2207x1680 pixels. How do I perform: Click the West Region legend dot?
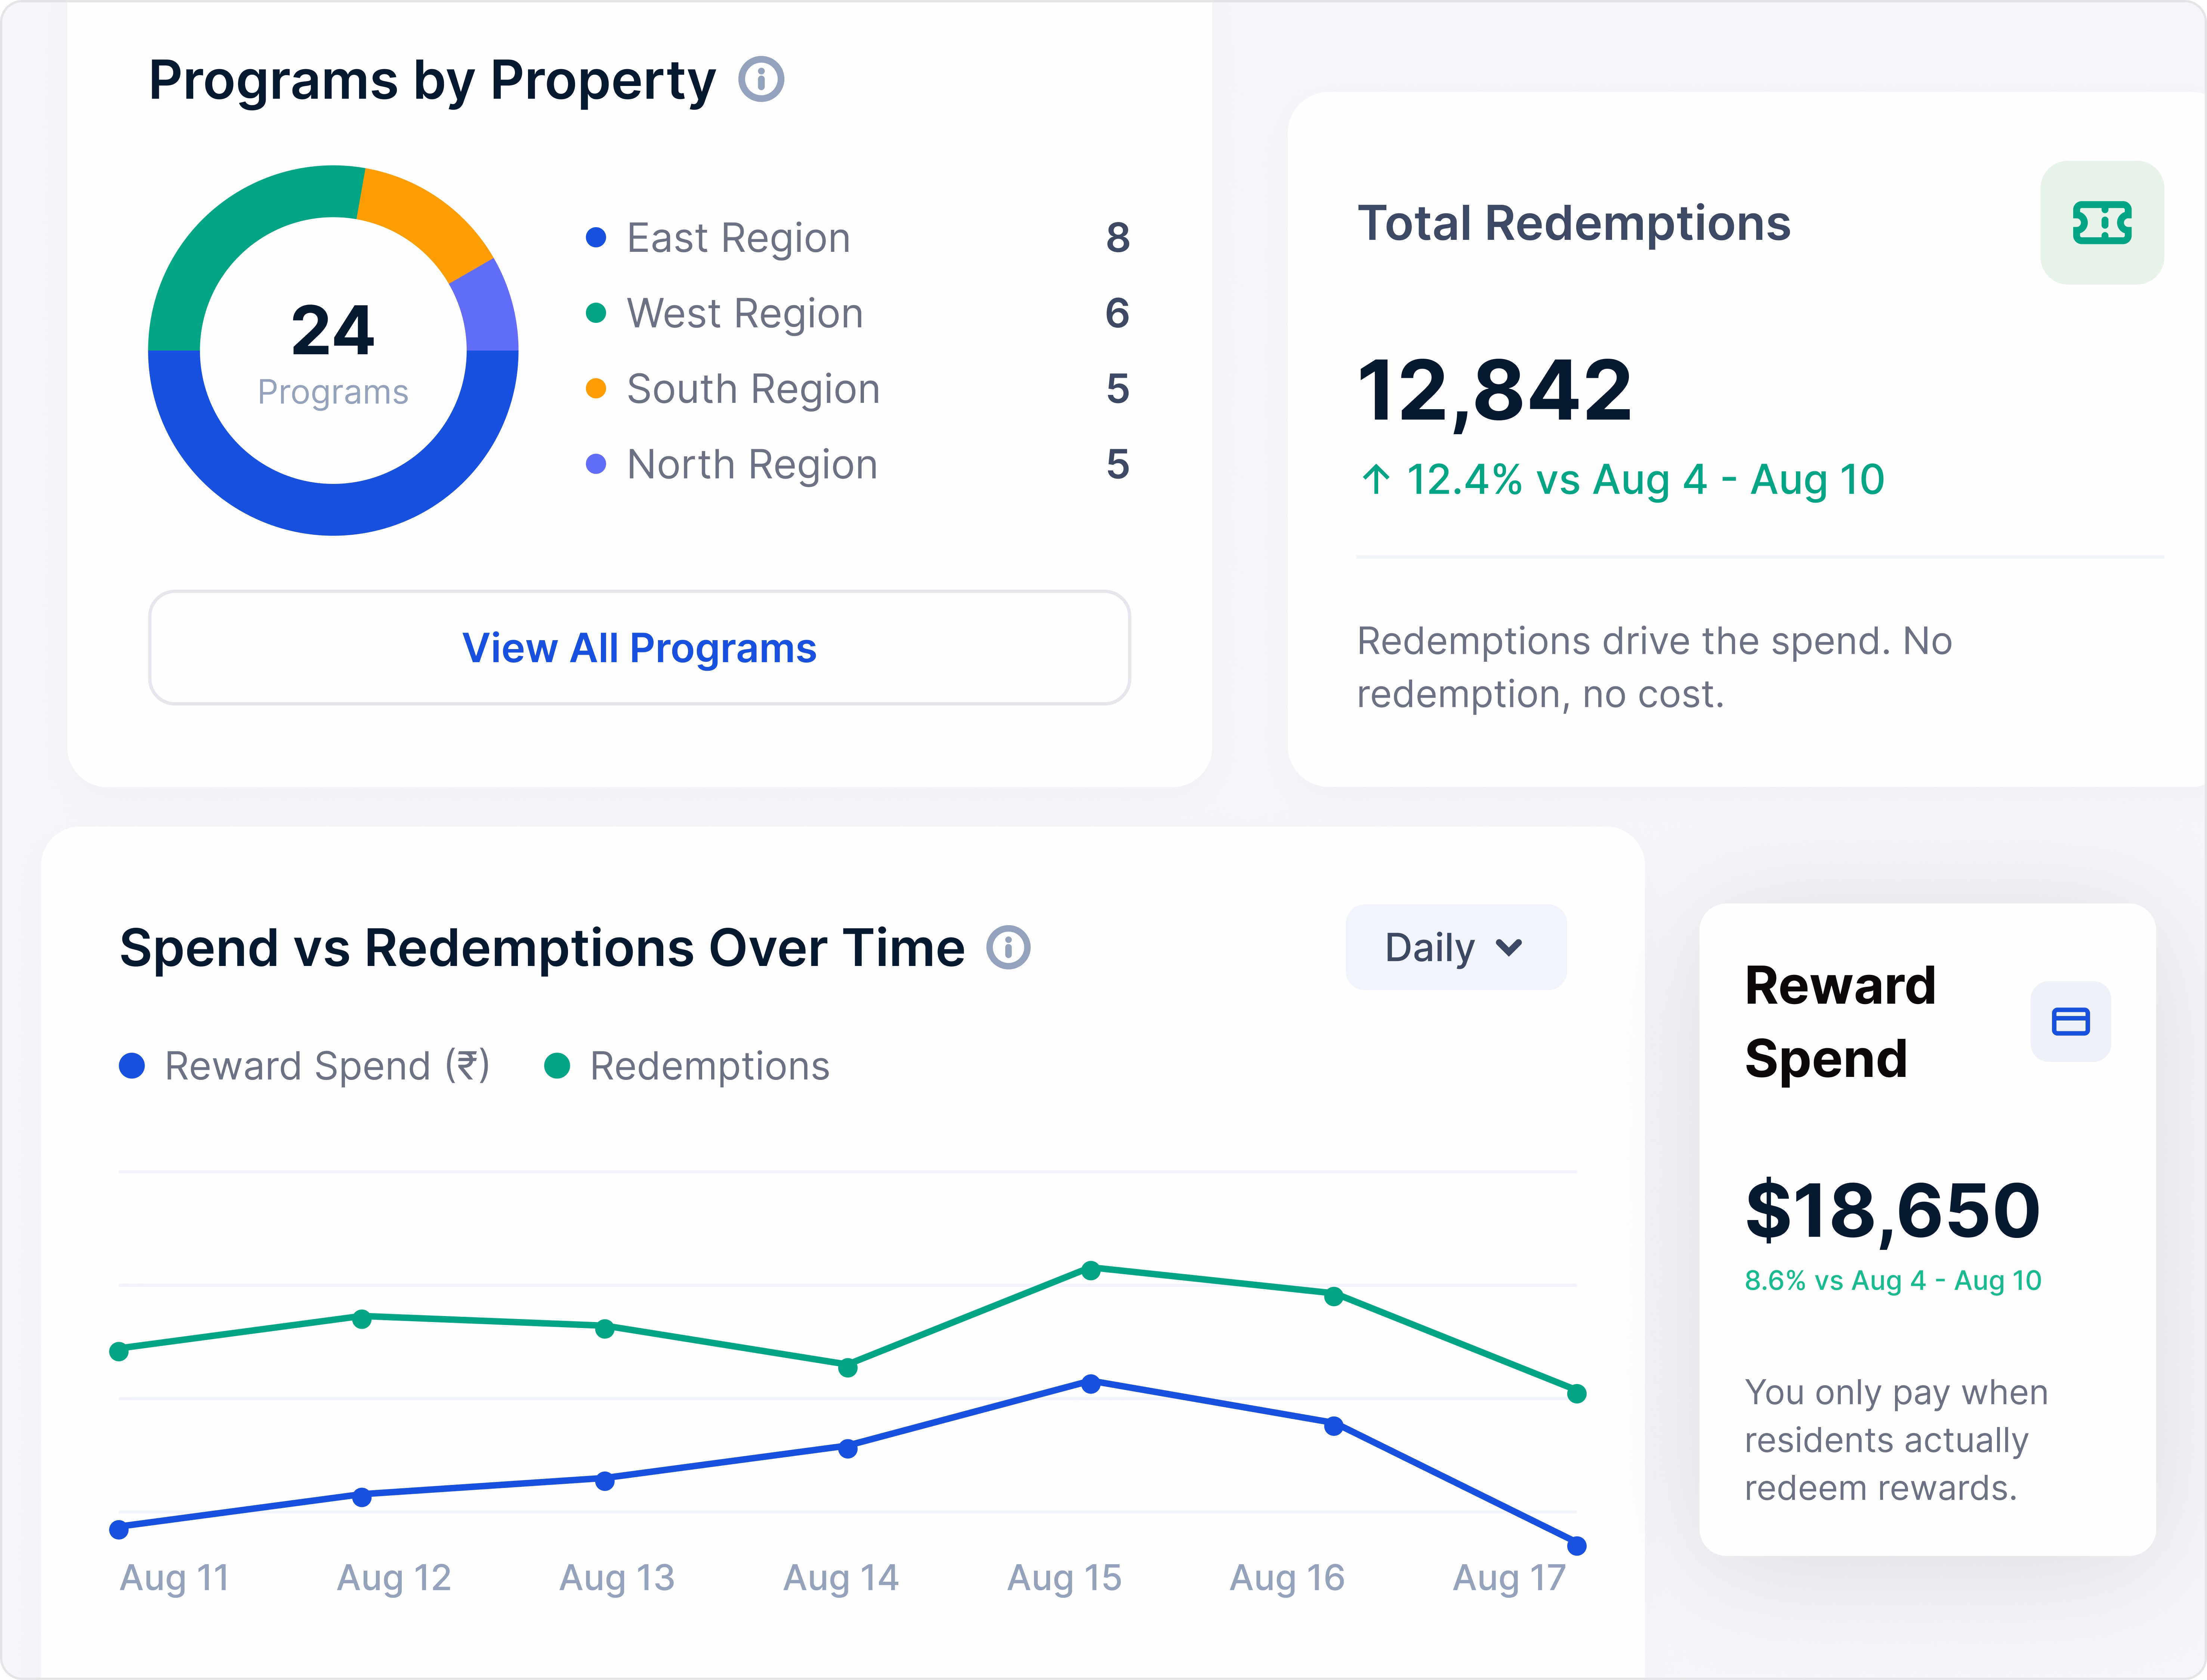[596, 313]
